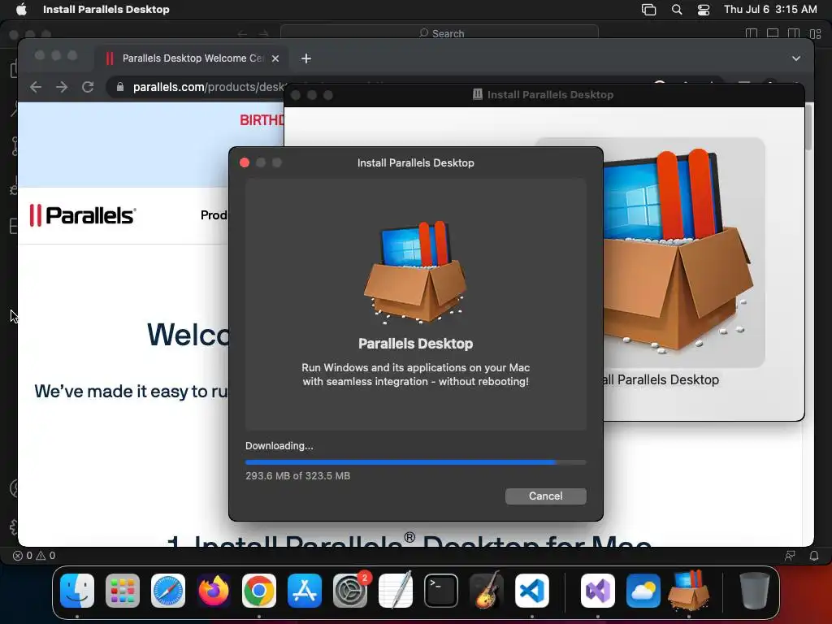The height and width of the screenshot is (624, 832).
Task: Toggle VS Code primary sidebar layout icon
Action: [x=752, y=33]
